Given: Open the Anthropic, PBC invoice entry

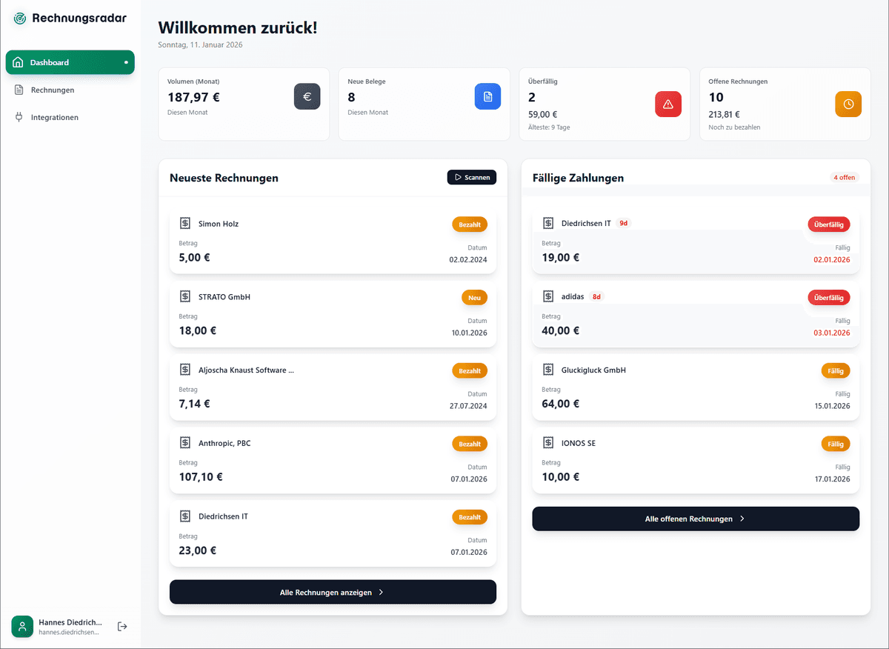Looking at the screenshot, I should 333,461.
